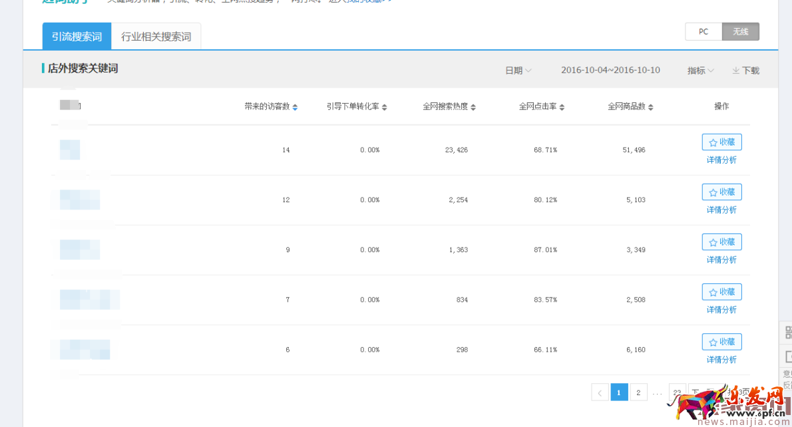Sort by 引导下单转化率 column arrows
Viewport: 792px width, 427px height.
[384, 107]
